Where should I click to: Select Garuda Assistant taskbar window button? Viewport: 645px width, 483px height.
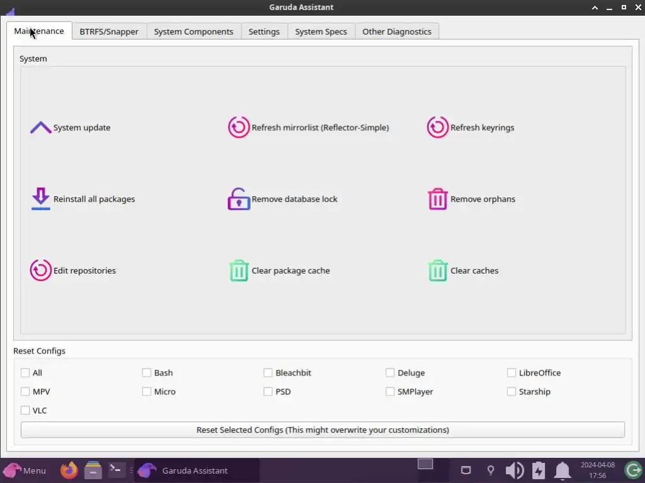pos(197,470)
